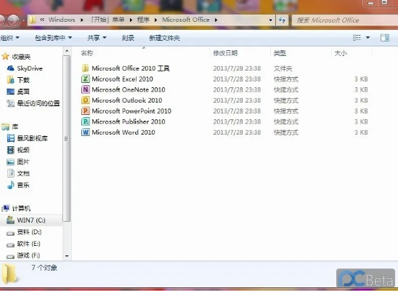398x291 pixels.
Task: Select 计算机 in the navigation pane
Action: tap(16, 208)
